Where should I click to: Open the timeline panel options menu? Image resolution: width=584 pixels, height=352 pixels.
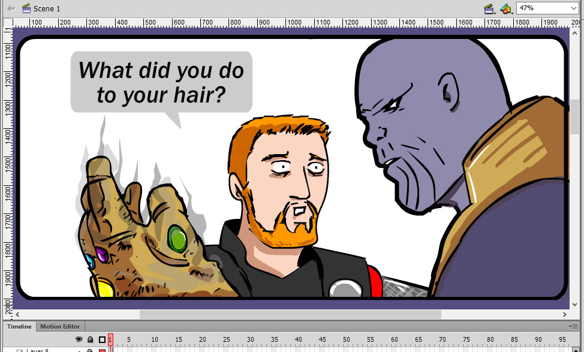tap(573, 326)
